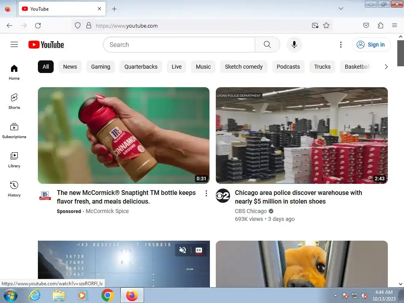Open the Windows Start menu

click(x=11, y=296)
